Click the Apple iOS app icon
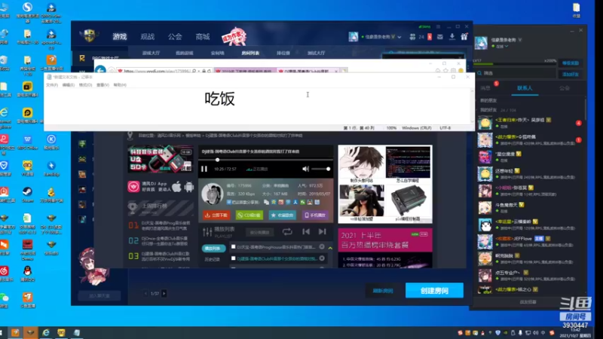Viewport: 603px width, 339px height. 176,187
